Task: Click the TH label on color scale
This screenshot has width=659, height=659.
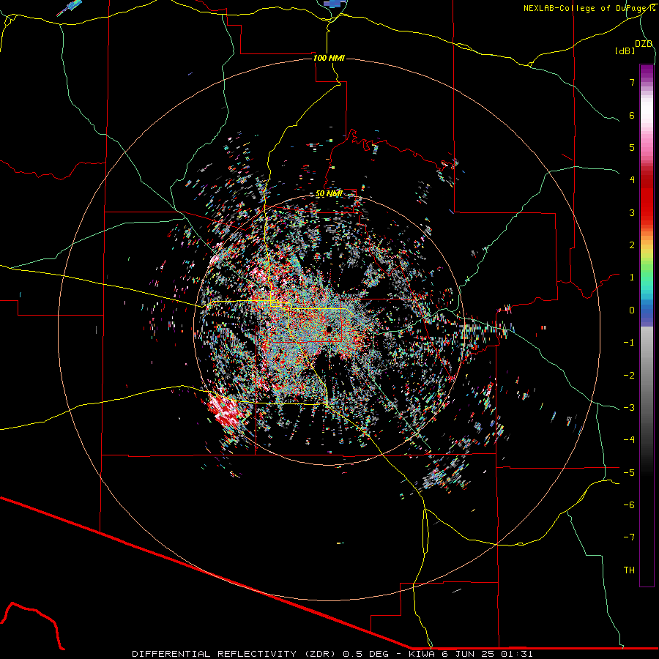Action: click(629, 570)
